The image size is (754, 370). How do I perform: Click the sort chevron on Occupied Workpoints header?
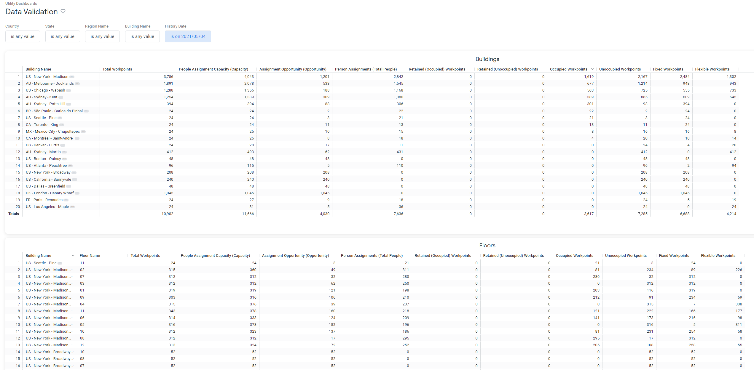coord(593,69)
